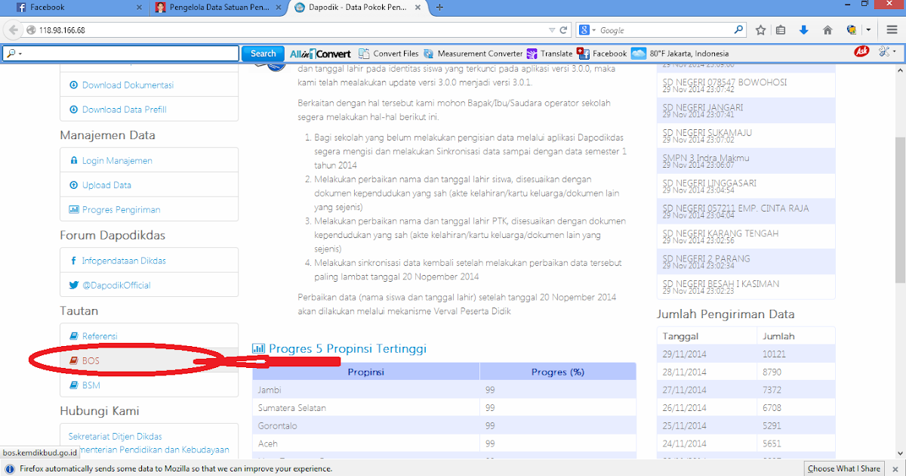Expand the wrench icon dropdown arrow
Image resolution: width=906 pixels, height=476 pixels.
click(x=895, y=52)
